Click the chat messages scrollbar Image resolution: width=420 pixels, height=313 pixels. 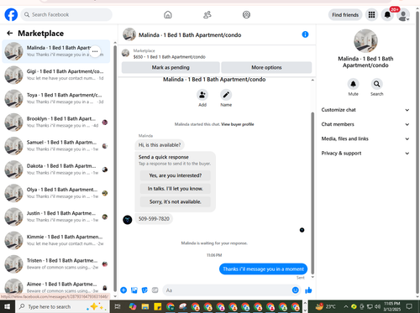[x=312, y=193]
